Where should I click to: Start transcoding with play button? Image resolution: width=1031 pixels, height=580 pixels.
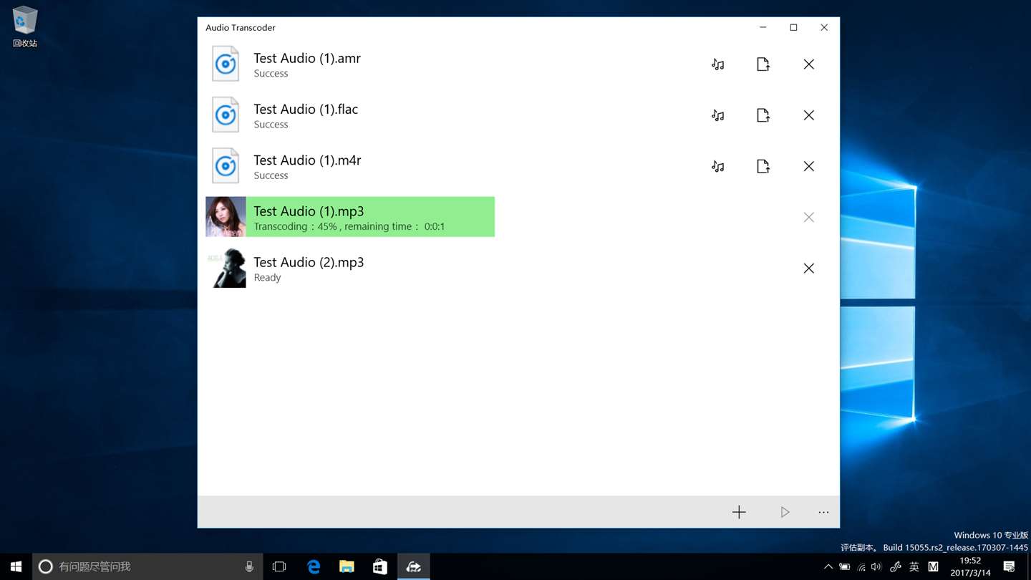(x=785, y=512)
